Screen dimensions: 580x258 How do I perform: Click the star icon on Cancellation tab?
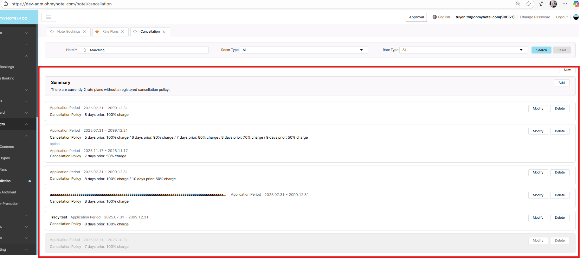pos(135,32)
